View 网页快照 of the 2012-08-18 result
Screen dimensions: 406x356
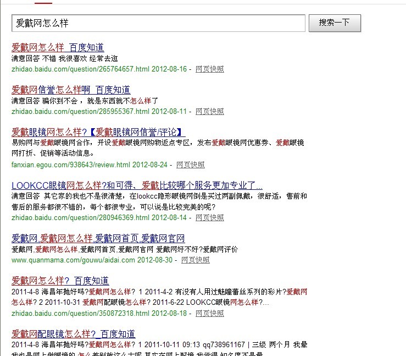(209, 314)
